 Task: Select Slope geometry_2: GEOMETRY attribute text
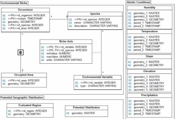(148, 65)
